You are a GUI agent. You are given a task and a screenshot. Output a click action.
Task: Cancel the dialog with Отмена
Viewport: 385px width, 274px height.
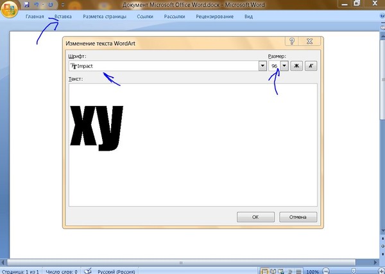pyautogui.click(x=298, y=217)
